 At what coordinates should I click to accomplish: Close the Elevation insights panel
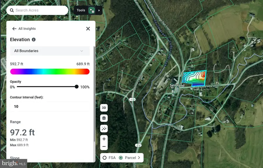coord(88,29)
